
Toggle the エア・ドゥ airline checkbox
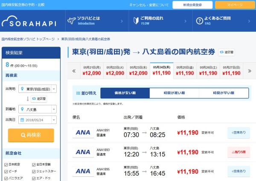pos(34,178)
